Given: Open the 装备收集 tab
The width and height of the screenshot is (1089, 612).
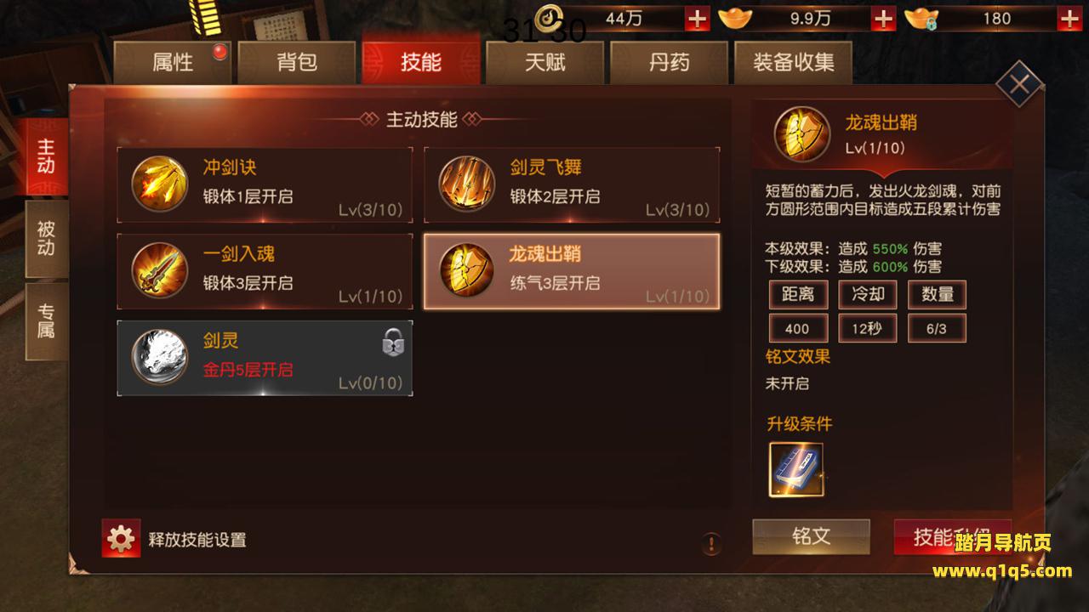Looking at the screenshot, I should (794, 62).
